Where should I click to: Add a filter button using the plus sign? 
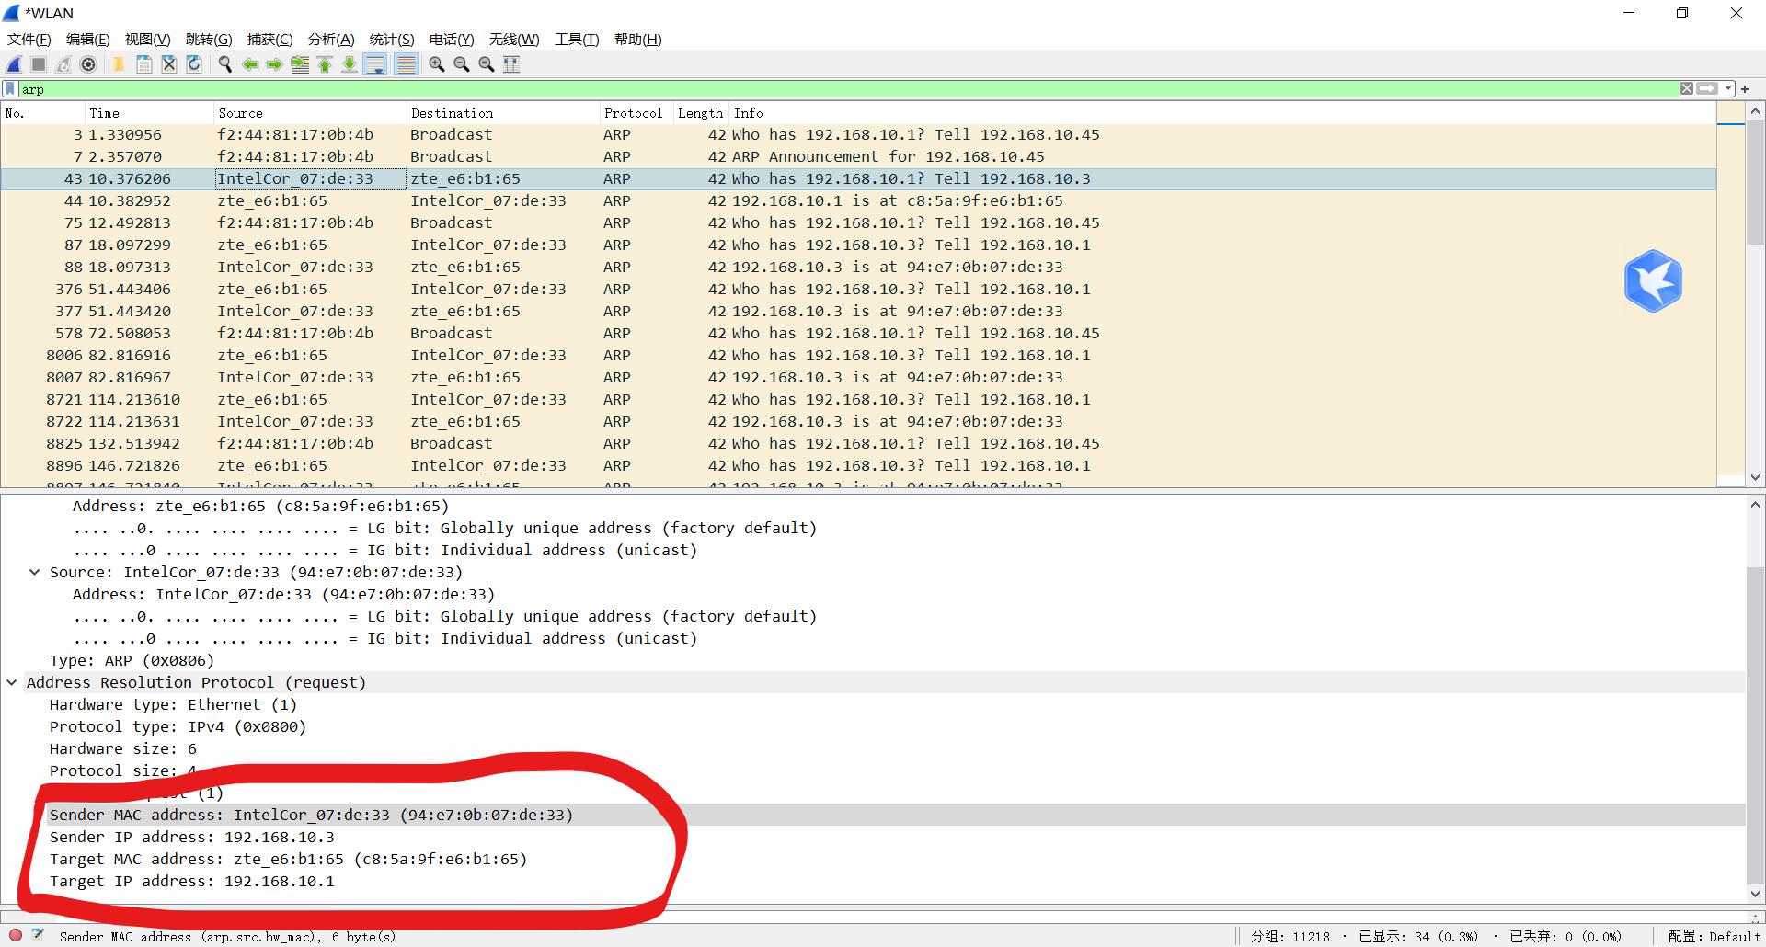pyautogui.click(x=1743, y=88)
